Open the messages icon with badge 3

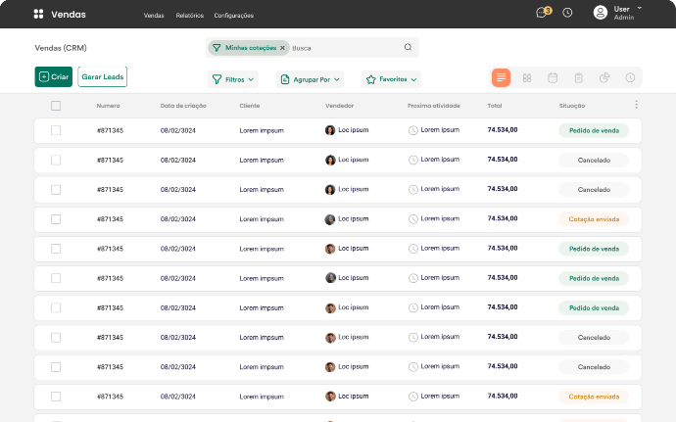pos(542,13)
